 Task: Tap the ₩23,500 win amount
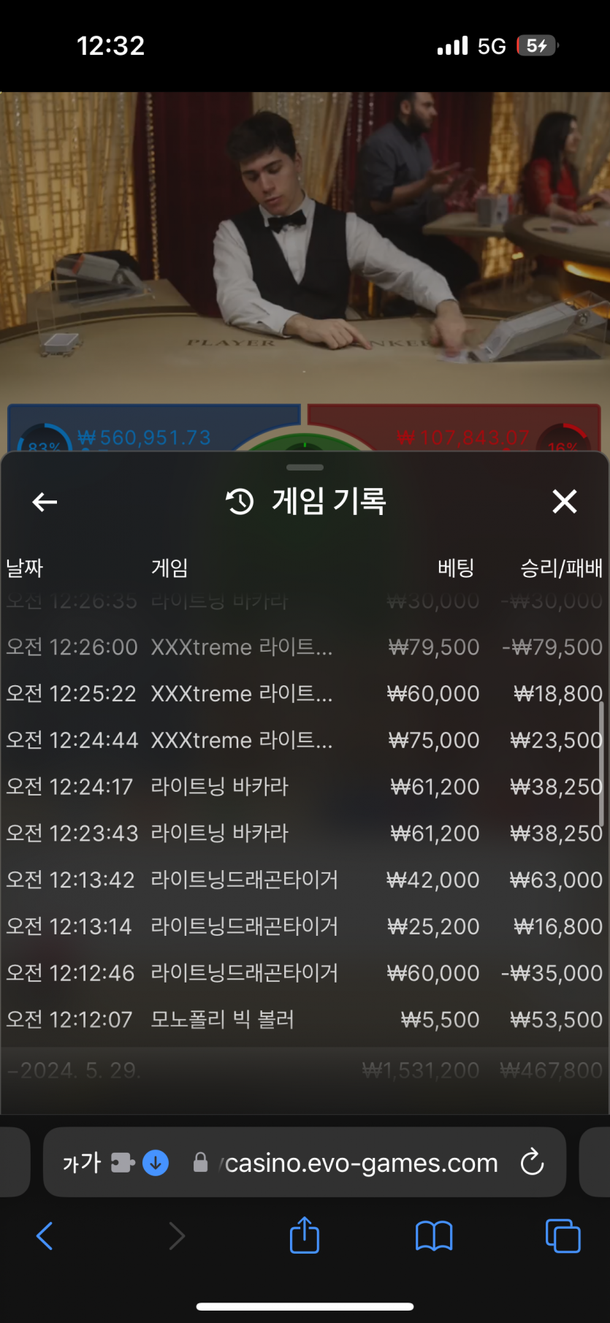557,741
